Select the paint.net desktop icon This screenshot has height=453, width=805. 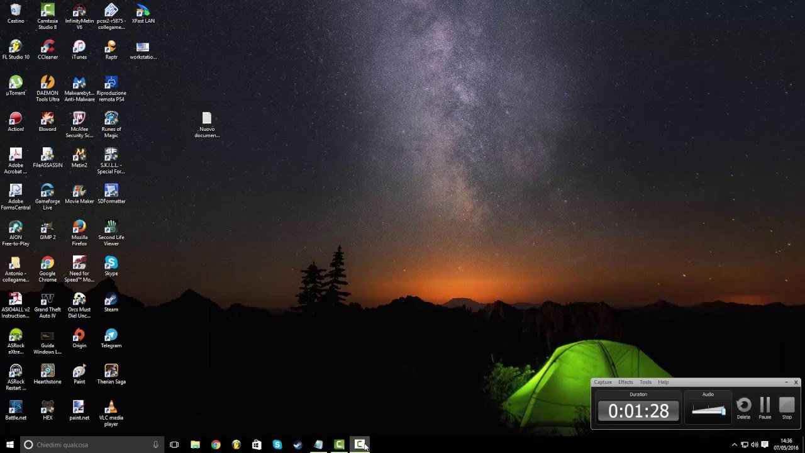point(79,410)
